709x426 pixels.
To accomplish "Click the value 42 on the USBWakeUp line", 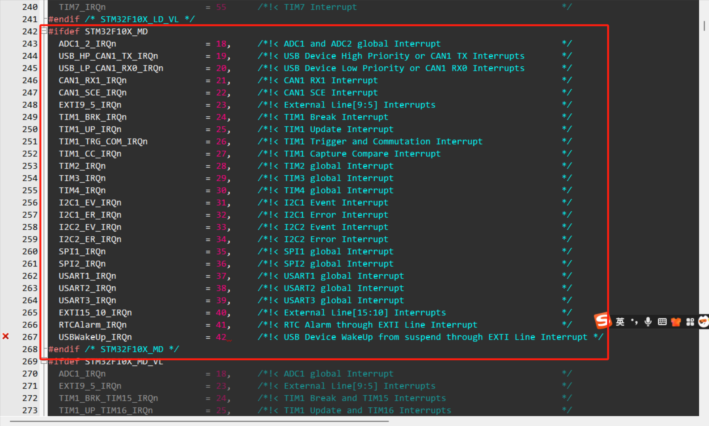I will (x=221, y=337).
